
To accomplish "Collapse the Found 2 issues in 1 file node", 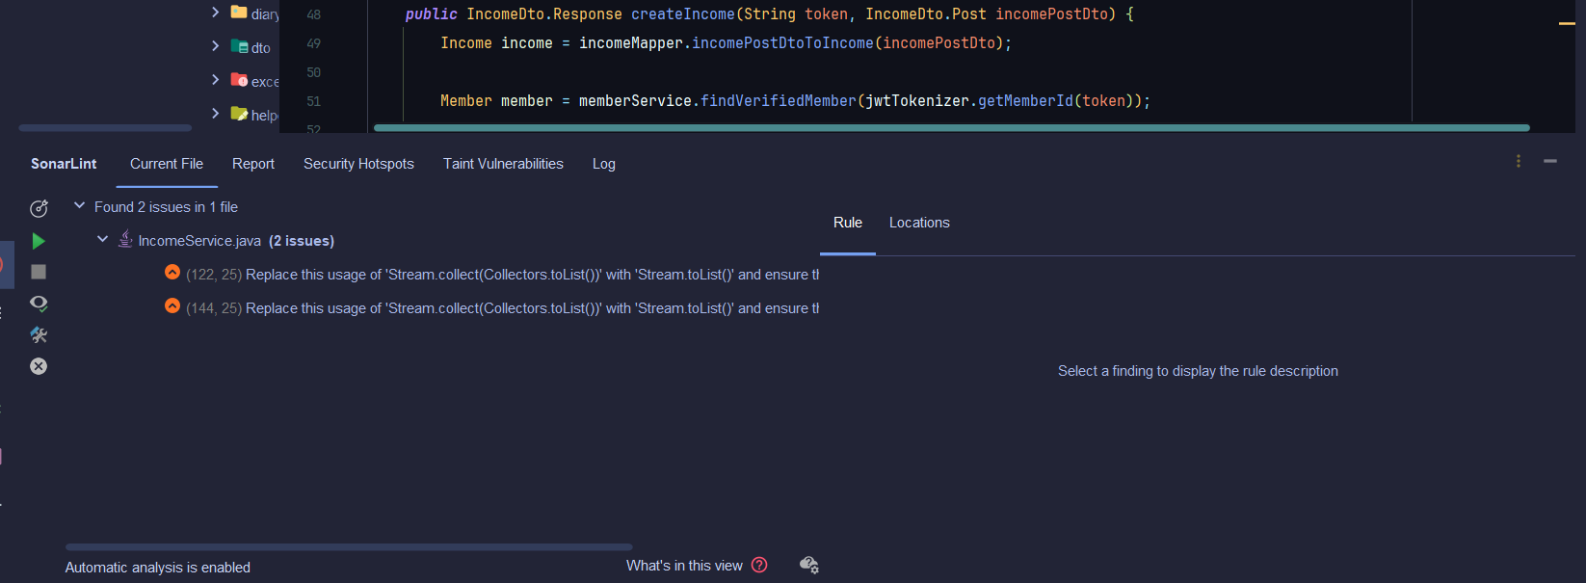I will pyautogui.click(x=80, y=206).
